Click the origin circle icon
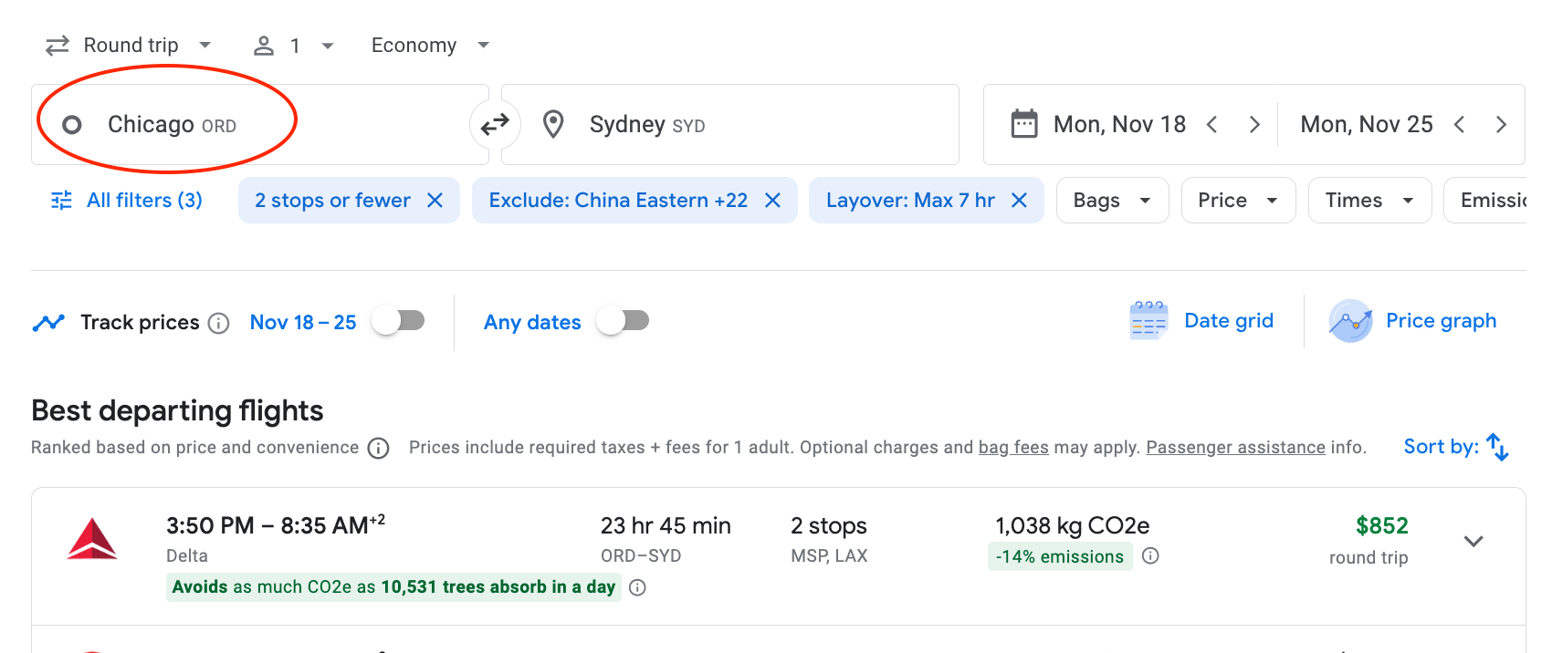 tap(72, 125)
